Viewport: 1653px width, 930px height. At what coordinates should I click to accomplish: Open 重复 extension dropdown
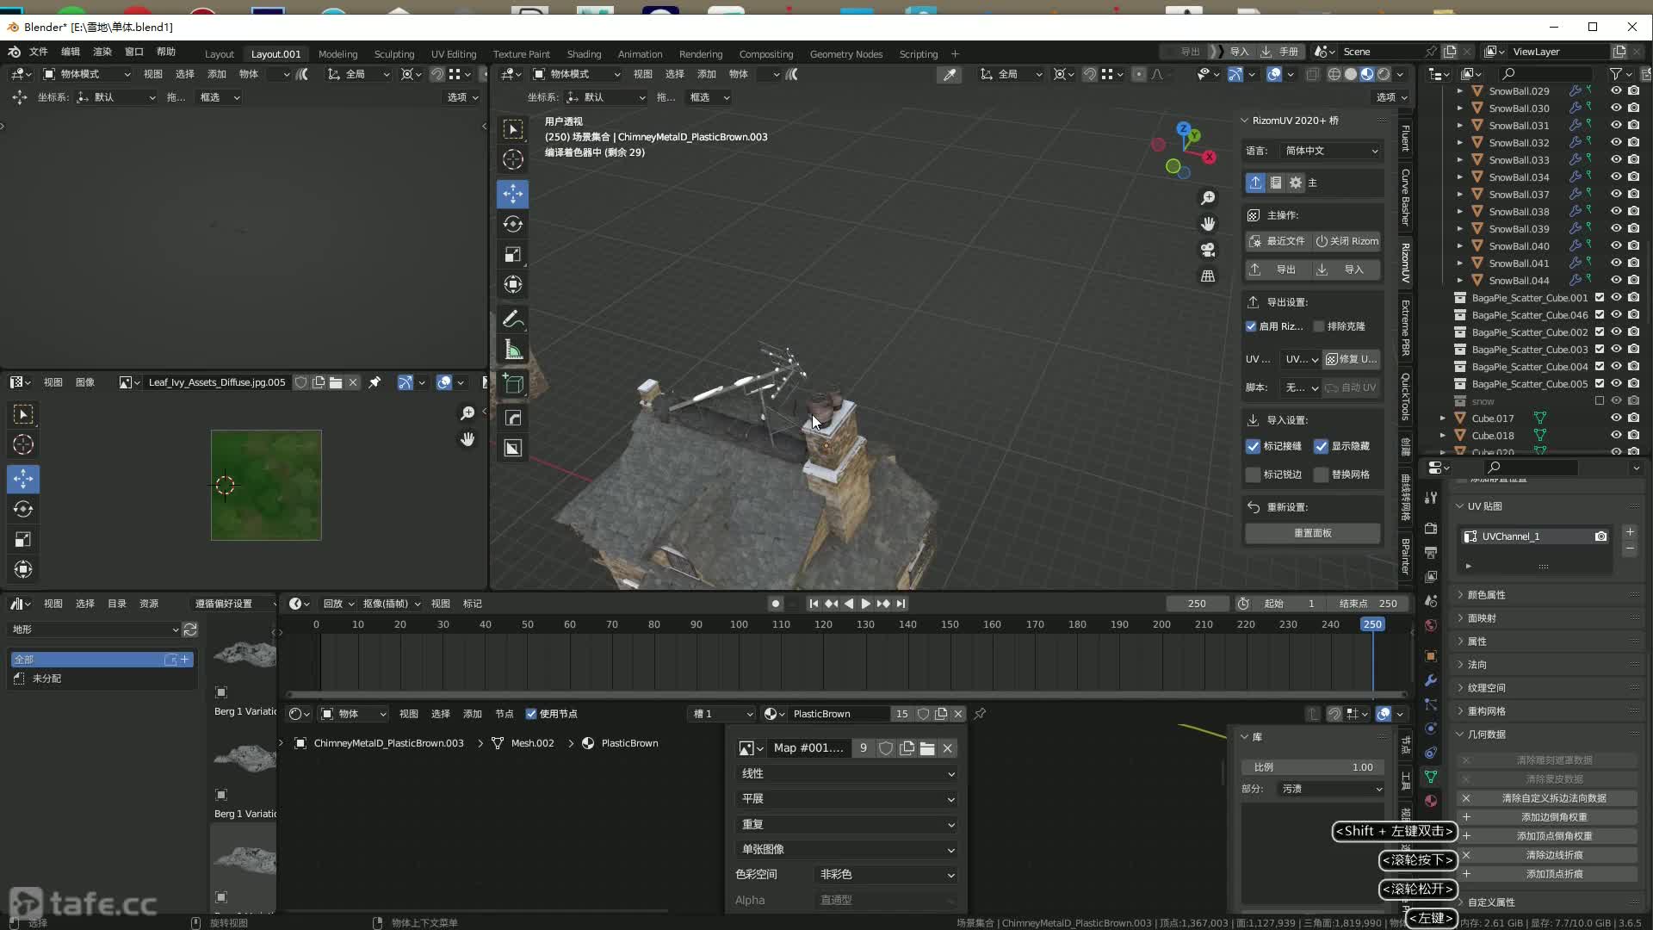(x=848, y=825)
